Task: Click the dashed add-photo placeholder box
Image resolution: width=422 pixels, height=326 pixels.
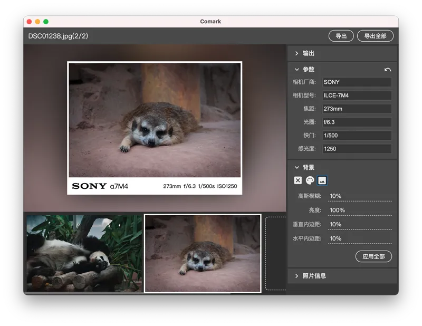Action: pos(275,253)
